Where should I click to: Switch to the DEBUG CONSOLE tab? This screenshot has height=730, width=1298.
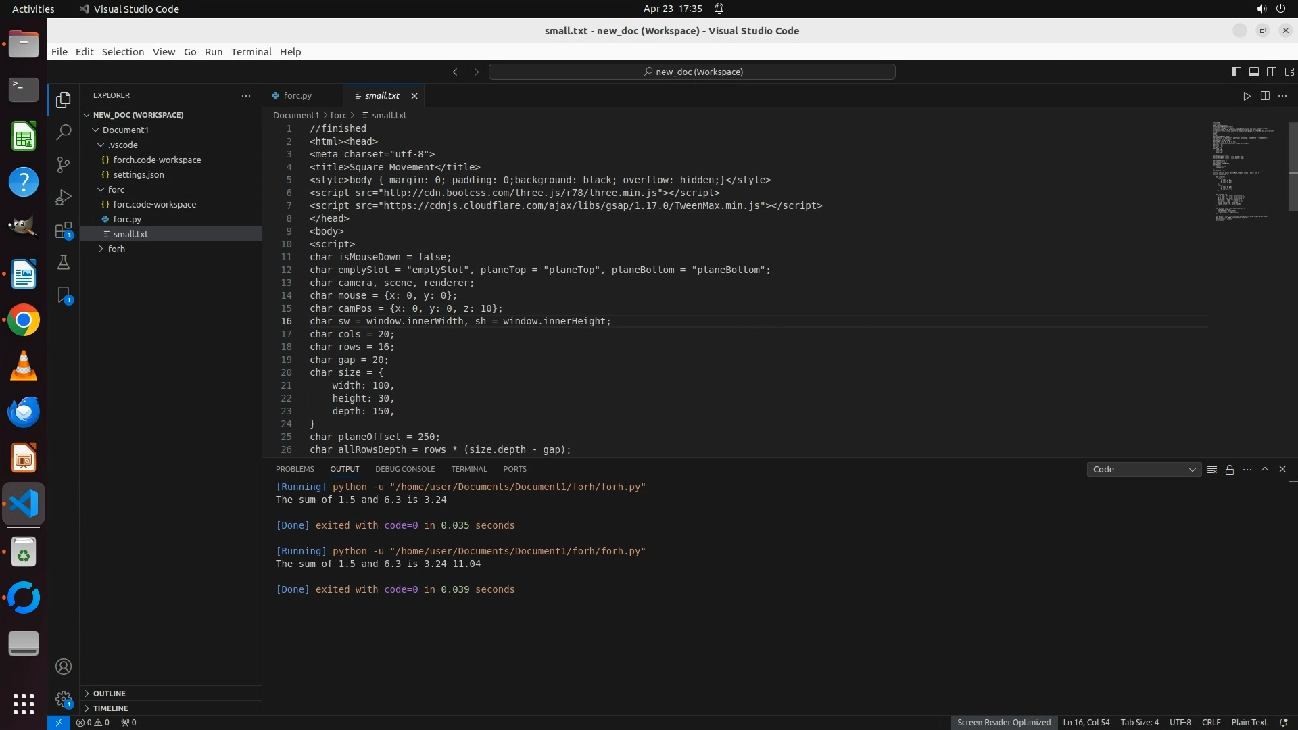(405, 469)
